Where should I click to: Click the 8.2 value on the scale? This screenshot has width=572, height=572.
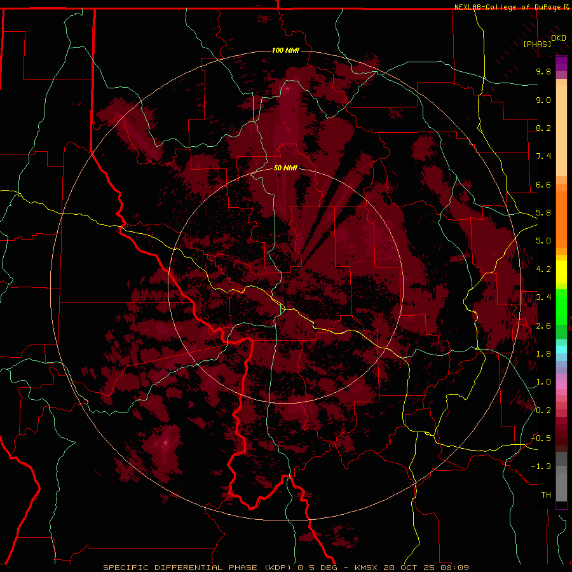pyautogui.click(x=543, y=128)
